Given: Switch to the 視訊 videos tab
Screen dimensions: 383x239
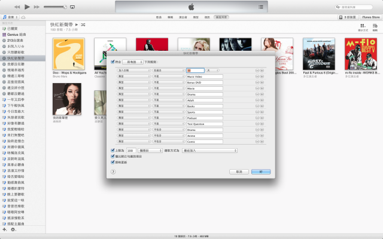Looking at the screenshot, I should [x=207, y=17].
